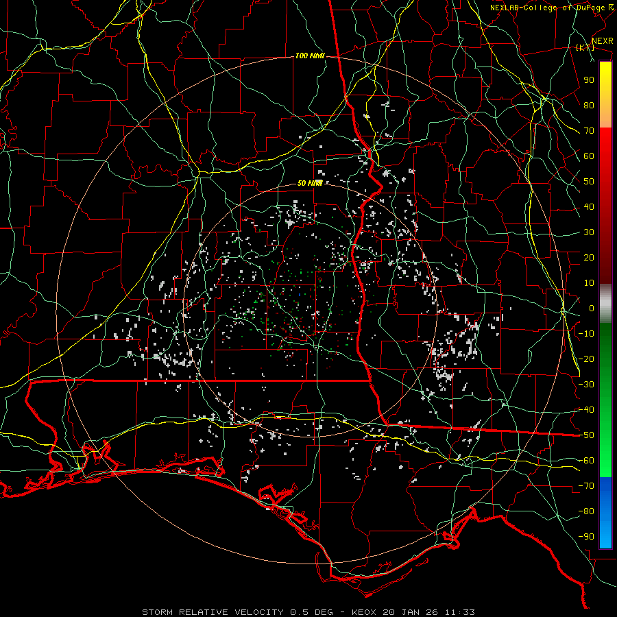Select the -50 value on velocity scale

point(586,435)
